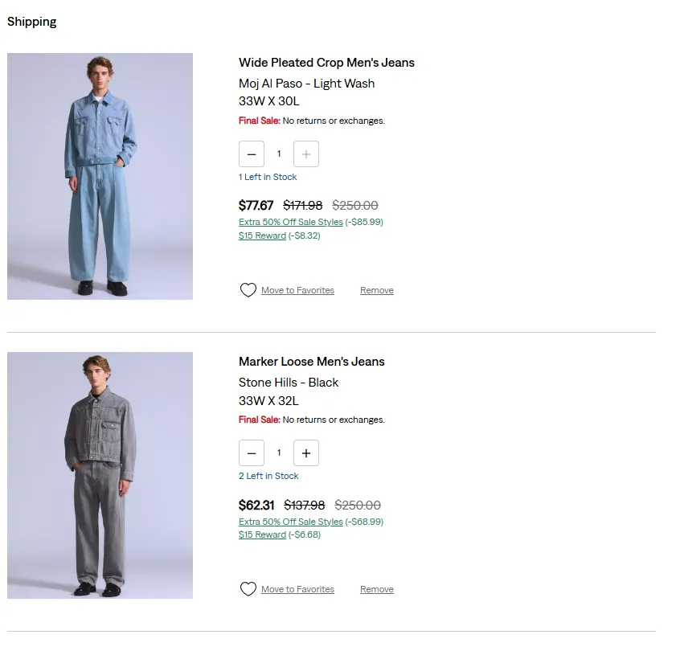Viewport: 676px width, 647px height.
Task: Remove Marker Loose Jeans from cart
Action: click(377, 589)
